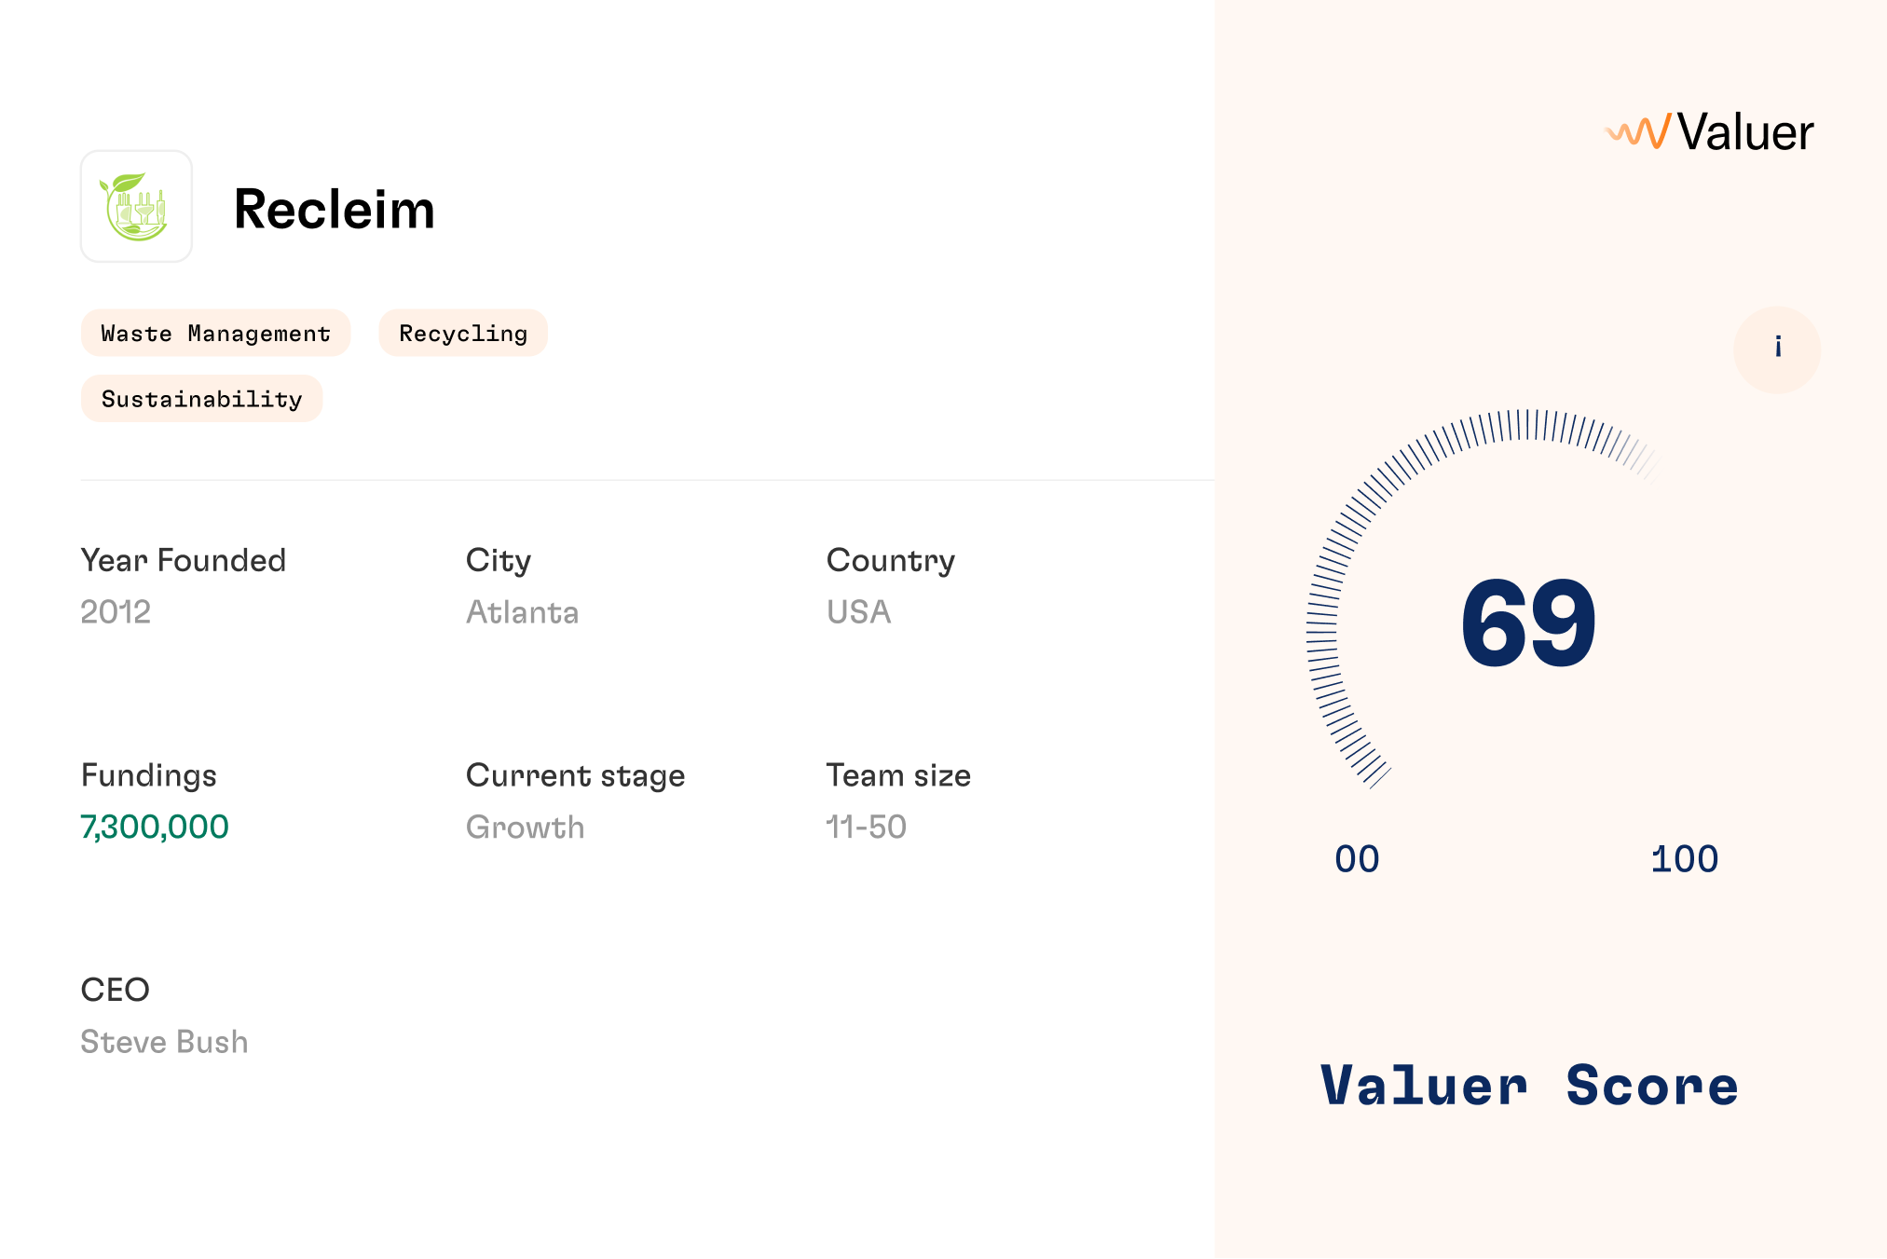Screen dimensions: 1887x1259
Task: Click the gauge maximum label 100
Action: coord(1684,859)
